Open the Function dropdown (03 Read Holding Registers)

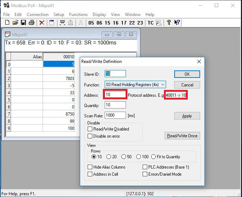coord(135,85)
